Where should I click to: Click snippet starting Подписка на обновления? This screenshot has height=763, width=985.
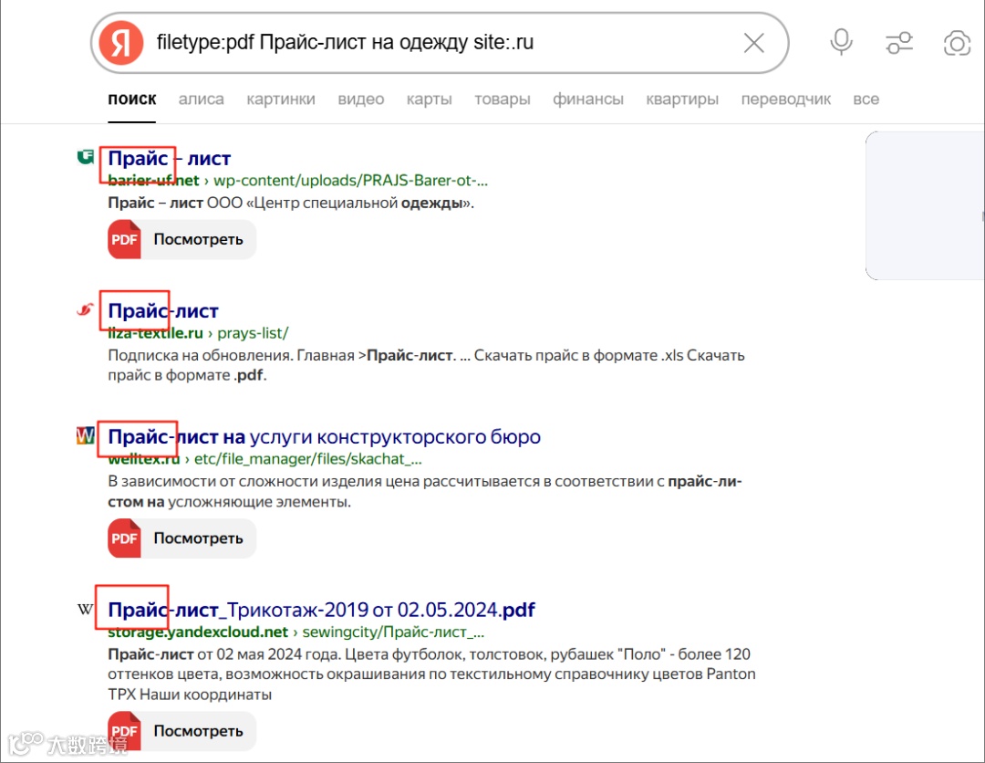tap(426, 365)
